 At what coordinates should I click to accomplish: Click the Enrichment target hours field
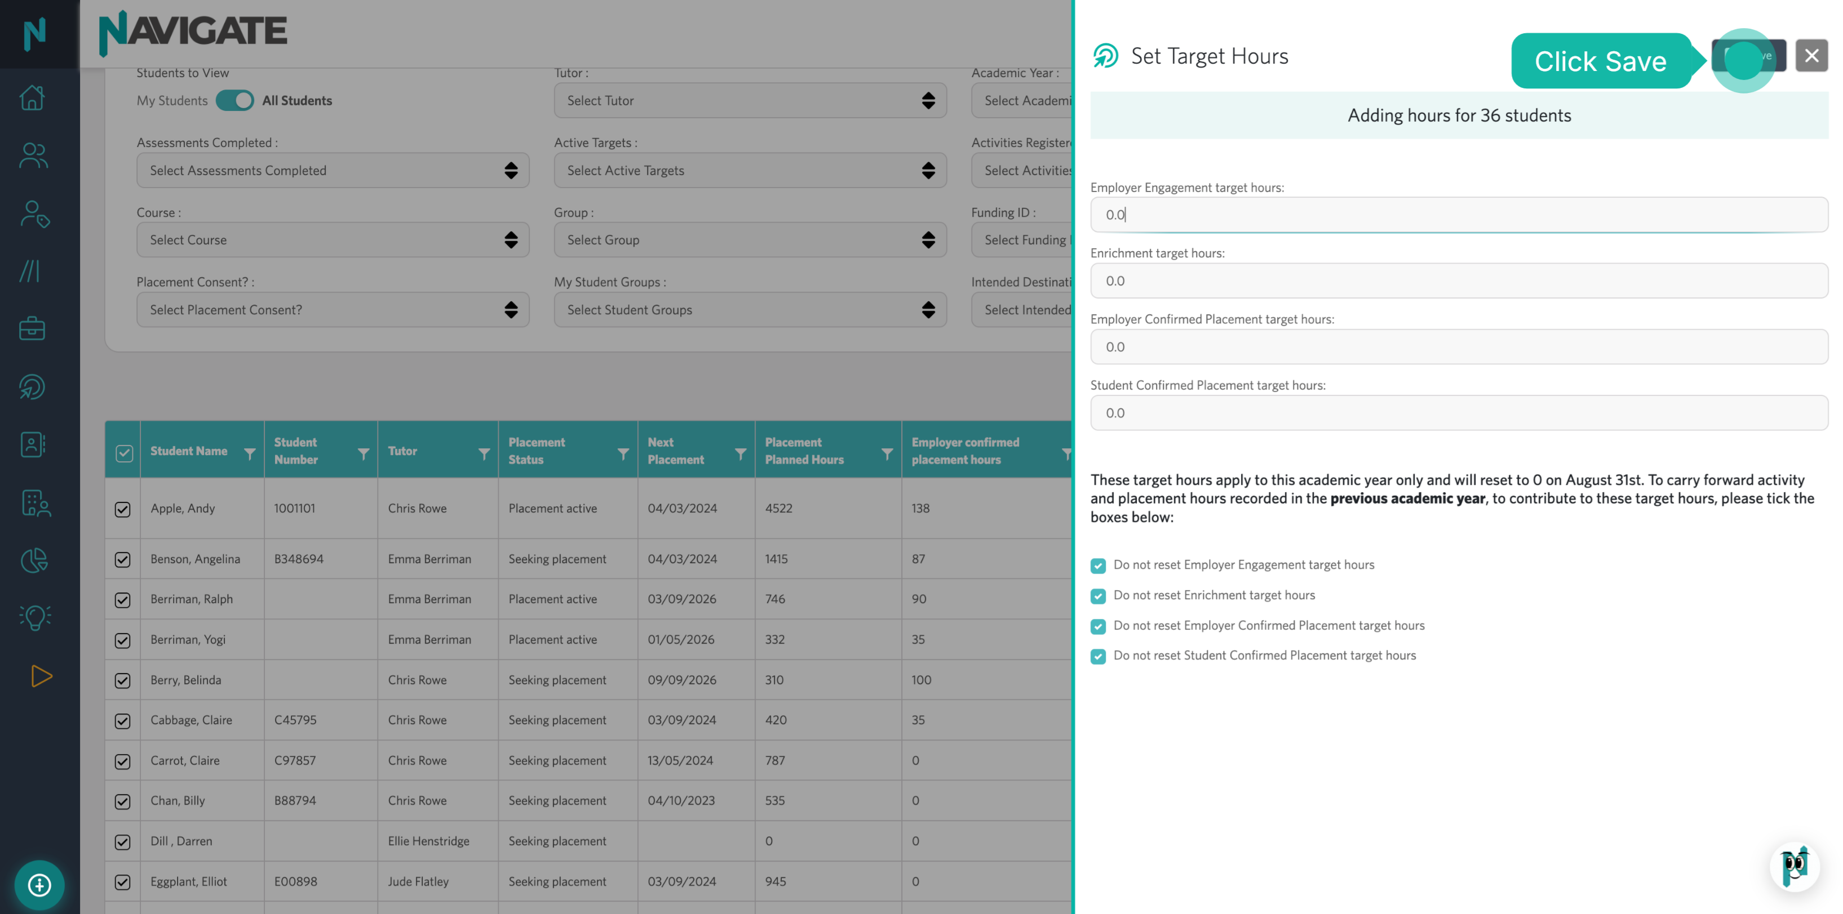[1459, 281]
